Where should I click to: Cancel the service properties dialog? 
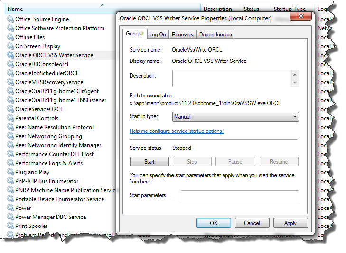point(252,223)
